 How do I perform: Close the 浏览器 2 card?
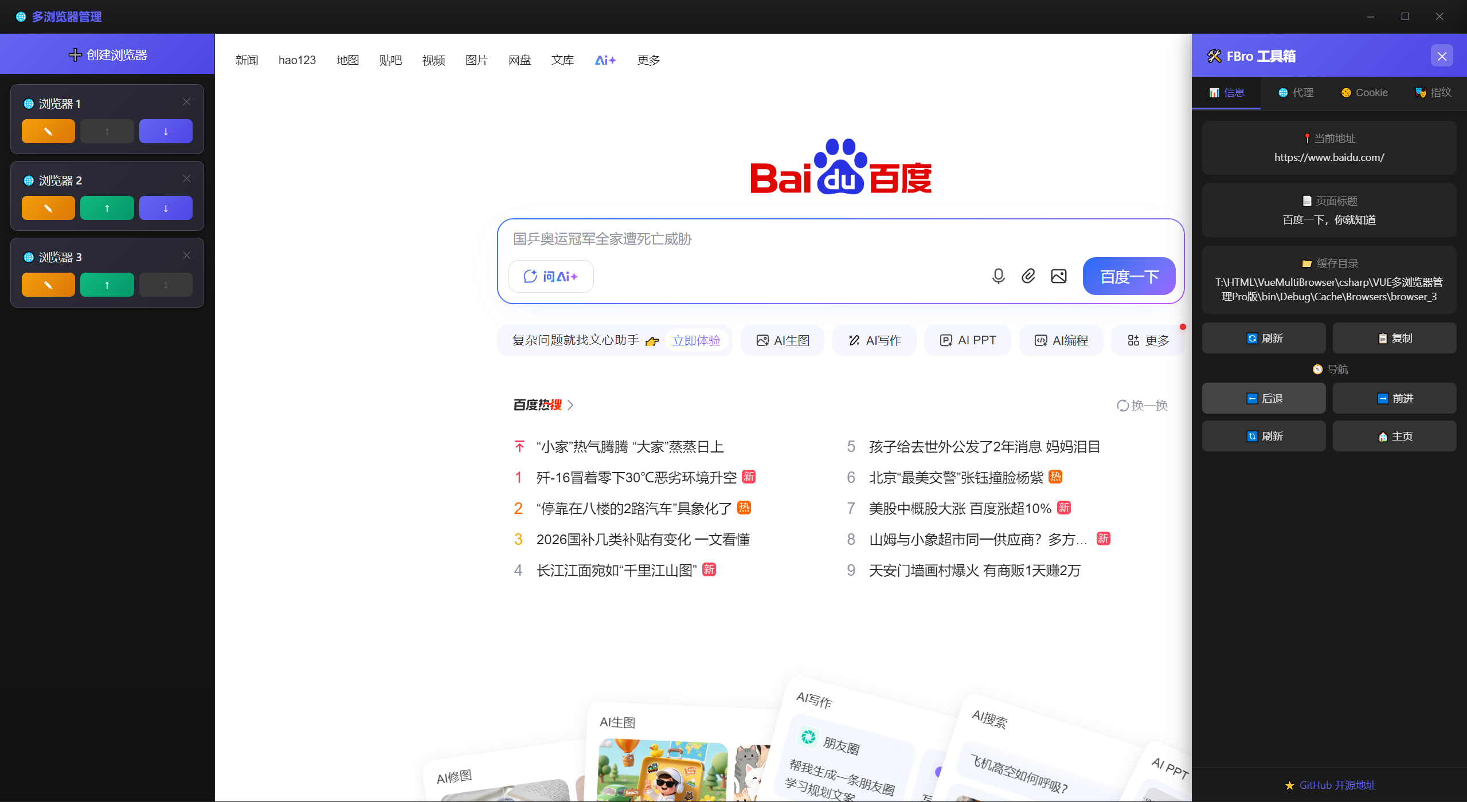tap(186, 178)
